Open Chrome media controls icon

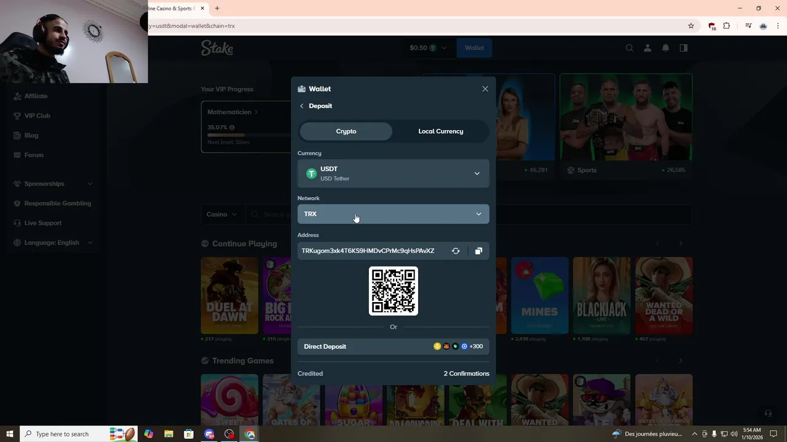[x=748, y=26]
